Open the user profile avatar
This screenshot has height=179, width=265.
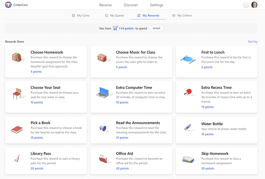click(x=254, y=5)
